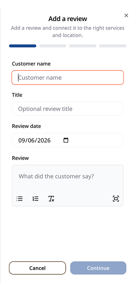Open the calendar date picker icon

(x=66, y=140)
